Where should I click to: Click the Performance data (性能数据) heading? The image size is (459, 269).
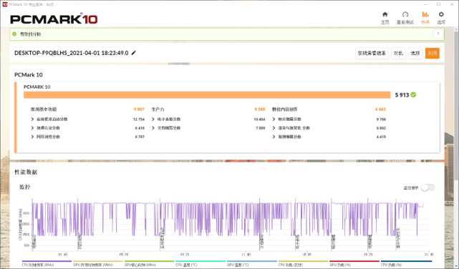(26, 172)
